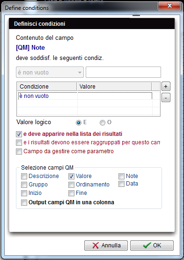Viewport: 184px width, 260px height.
Task: Uncheck 'e deve apparire nella lista dei risultati'
Action: (19, 134)
